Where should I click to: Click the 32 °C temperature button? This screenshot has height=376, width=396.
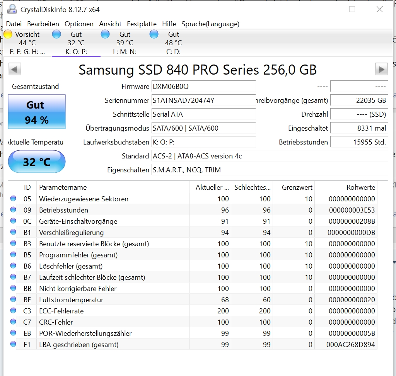click(x=37, y=162)
